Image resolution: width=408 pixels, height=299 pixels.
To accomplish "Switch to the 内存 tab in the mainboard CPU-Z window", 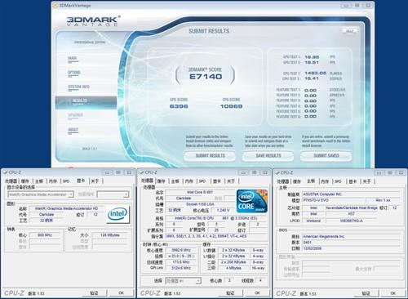I will click(325, 181).
